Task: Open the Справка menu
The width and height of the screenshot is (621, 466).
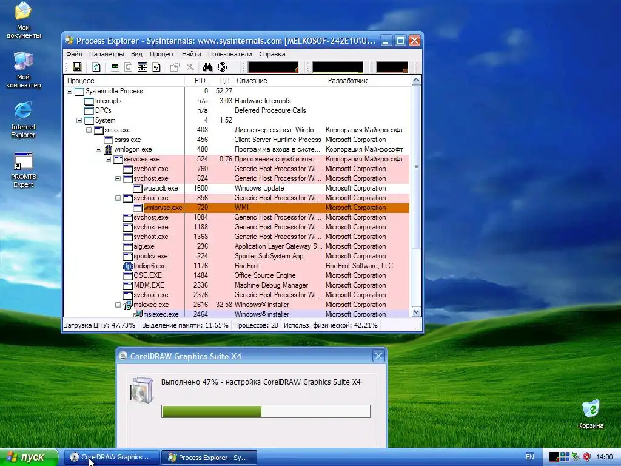Action: pyautogui.click(x=272, y=54)
